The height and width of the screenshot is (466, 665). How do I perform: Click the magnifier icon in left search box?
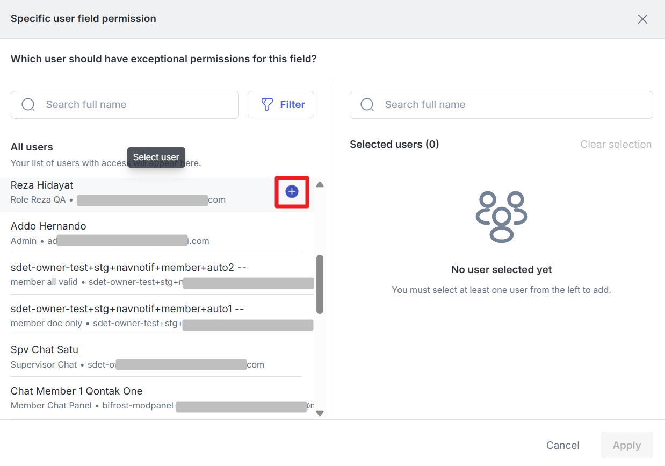pyautogui.click(x=28, y=105)
